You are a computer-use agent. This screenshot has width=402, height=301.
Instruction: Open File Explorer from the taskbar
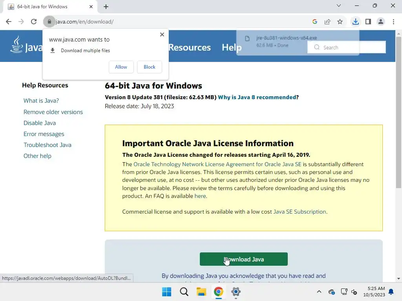pos(201,292)
